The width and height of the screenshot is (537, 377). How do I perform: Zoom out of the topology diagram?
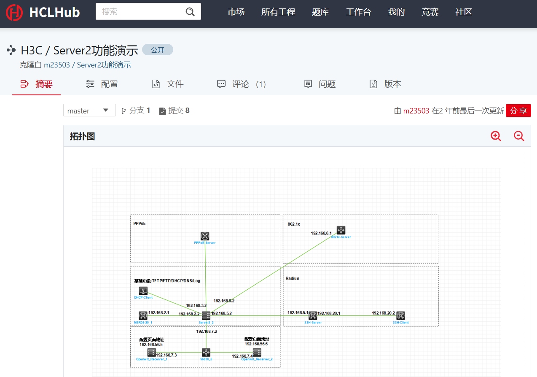tap(519, 136)
